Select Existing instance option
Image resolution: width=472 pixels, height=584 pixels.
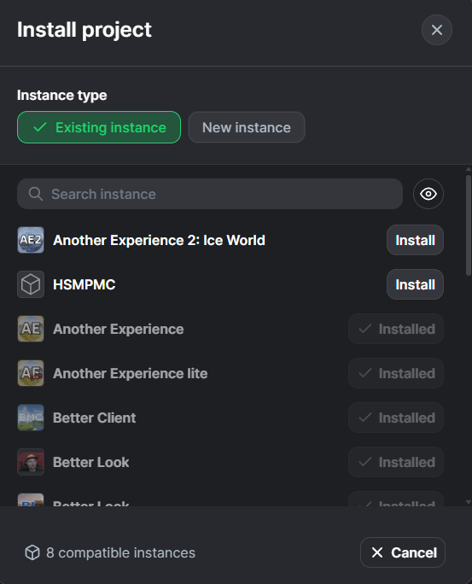click(99, 127)
